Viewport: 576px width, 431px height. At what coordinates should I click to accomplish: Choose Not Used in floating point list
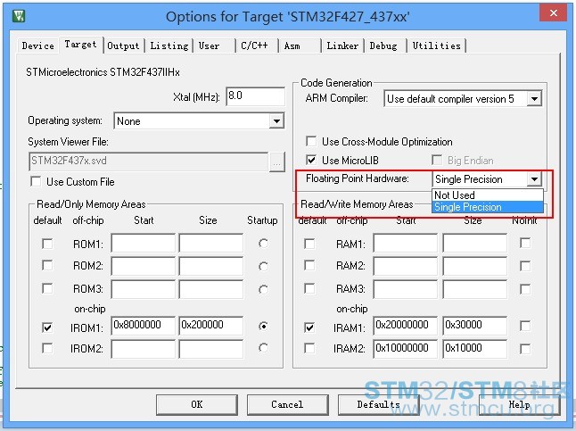click(488, 195)
